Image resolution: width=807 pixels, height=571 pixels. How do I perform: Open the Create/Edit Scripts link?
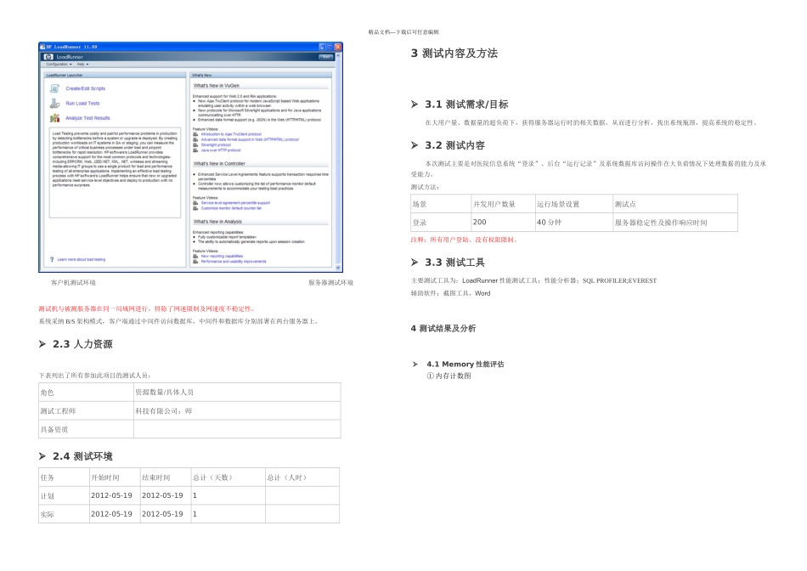[86, 88]
